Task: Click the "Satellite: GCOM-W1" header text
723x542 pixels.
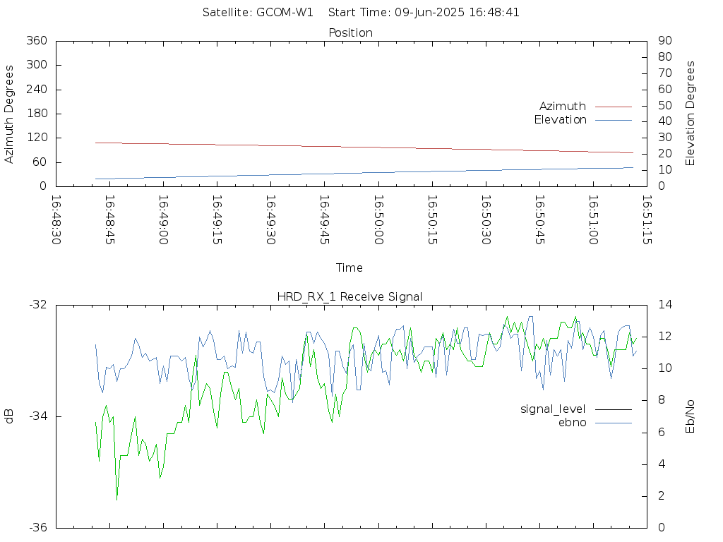Action: (x=258, y=13)
